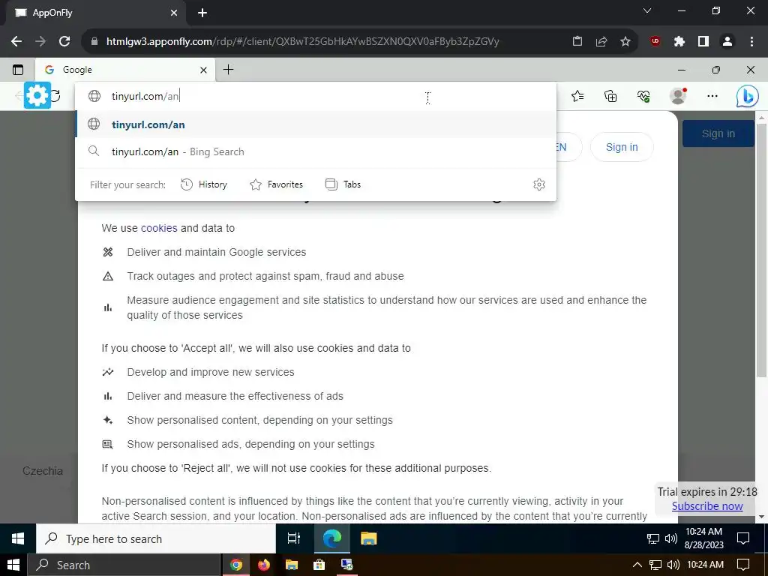Open inner desktop network icon

[x=653, y=538]
